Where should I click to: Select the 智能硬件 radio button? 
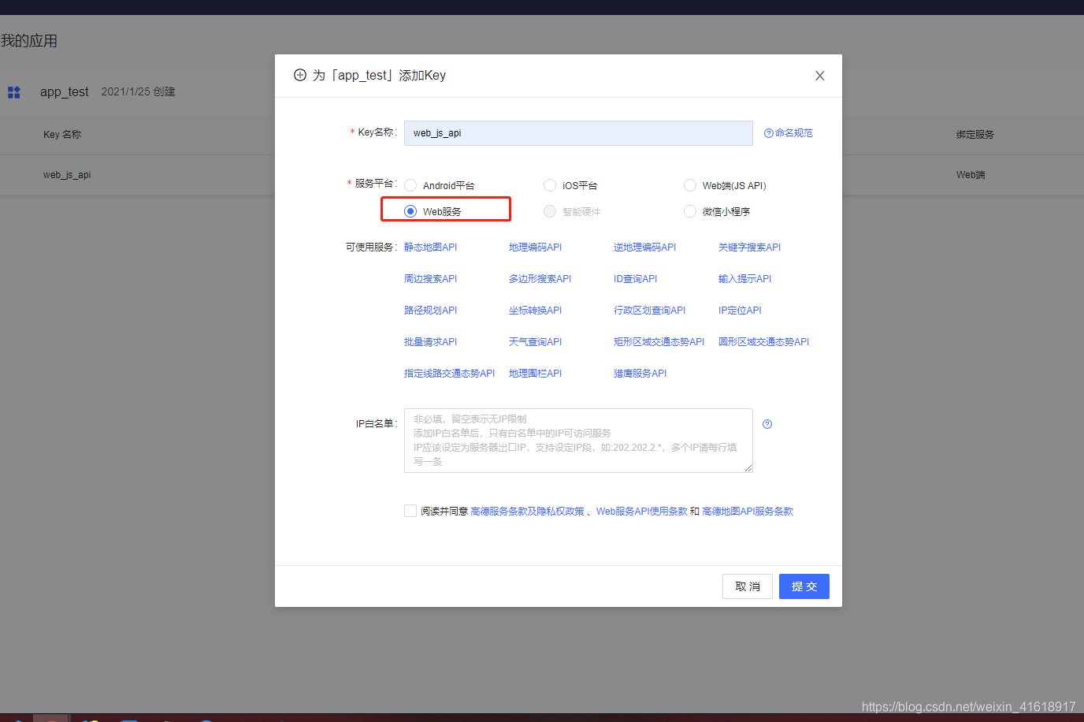point(550,211)
